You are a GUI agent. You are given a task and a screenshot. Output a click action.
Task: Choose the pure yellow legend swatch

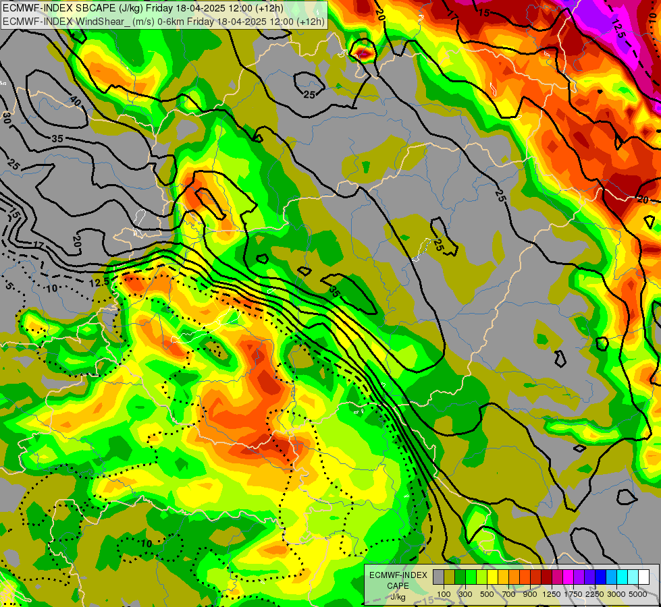pos(492,577)
